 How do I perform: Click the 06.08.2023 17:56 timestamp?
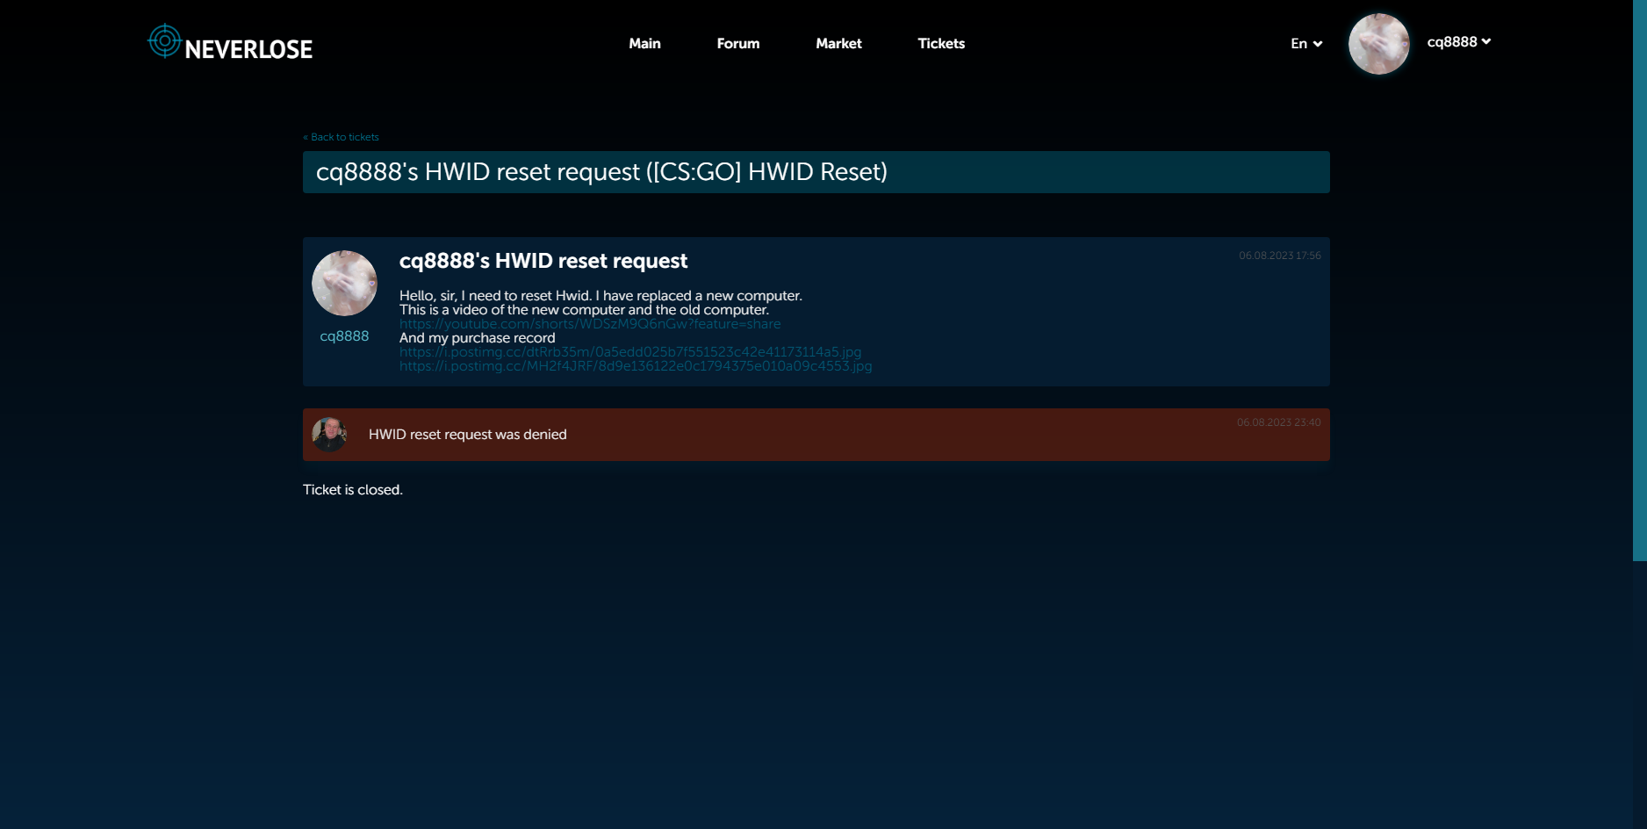pyautogui.click(x=1280, y=256)
